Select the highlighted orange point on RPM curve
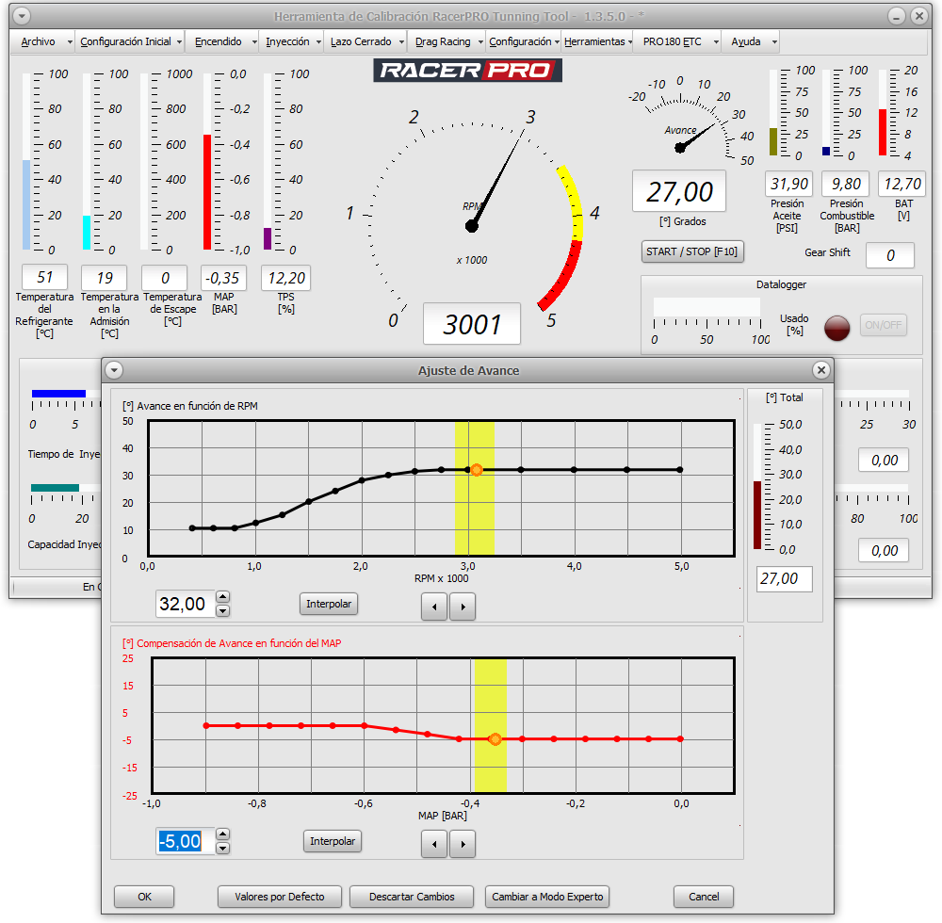The height and width of the screenshot is (923, 942). click(x=477, y=470)
